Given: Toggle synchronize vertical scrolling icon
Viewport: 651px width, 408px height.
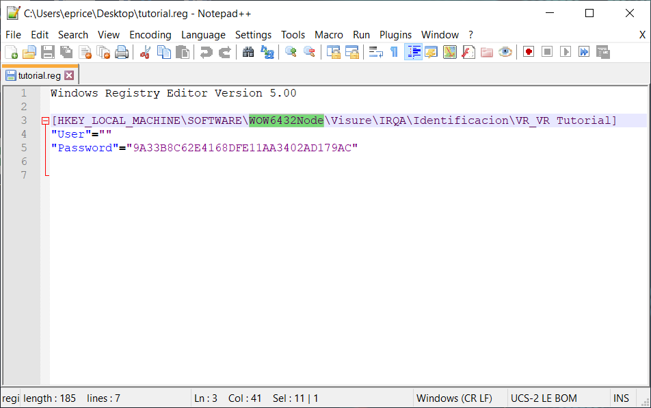Looking at the screenshot, I should 334,52.
